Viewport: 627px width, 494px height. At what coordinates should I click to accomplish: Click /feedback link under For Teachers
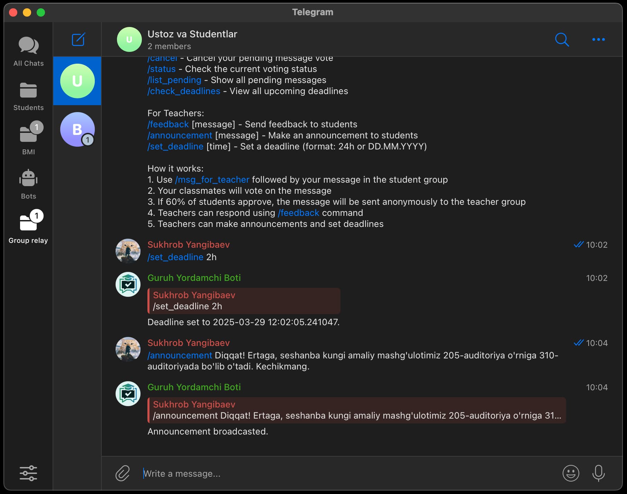click(x=168, y=124)
